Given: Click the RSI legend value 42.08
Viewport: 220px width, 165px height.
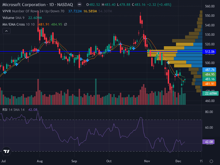Looking at the screenshot, I should coord(33,109).
